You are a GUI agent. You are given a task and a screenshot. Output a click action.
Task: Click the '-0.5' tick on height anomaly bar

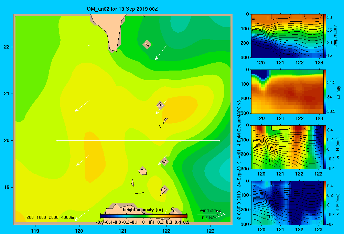100,222
